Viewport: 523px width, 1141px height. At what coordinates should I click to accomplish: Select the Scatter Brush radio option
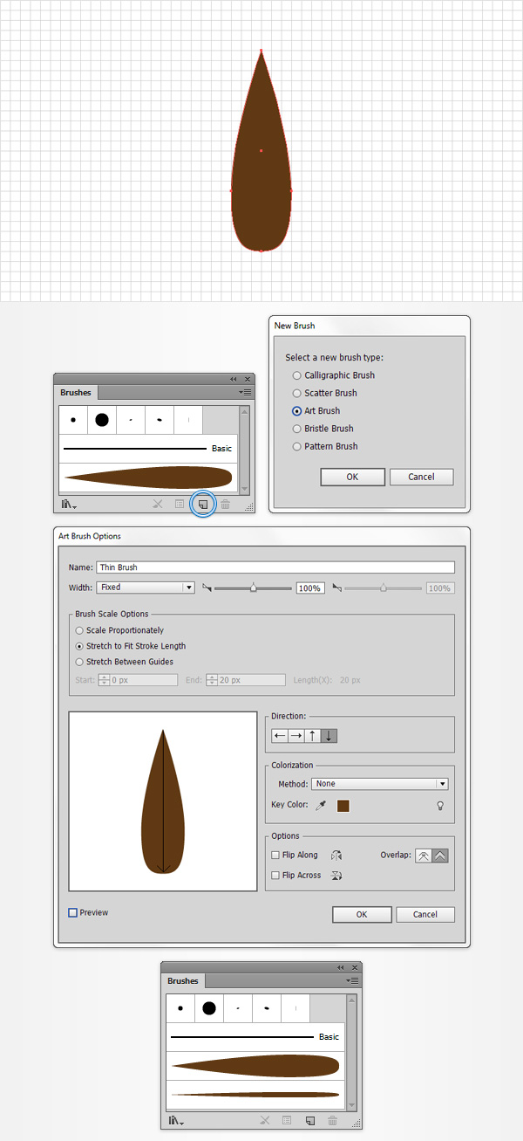(297, 393)
